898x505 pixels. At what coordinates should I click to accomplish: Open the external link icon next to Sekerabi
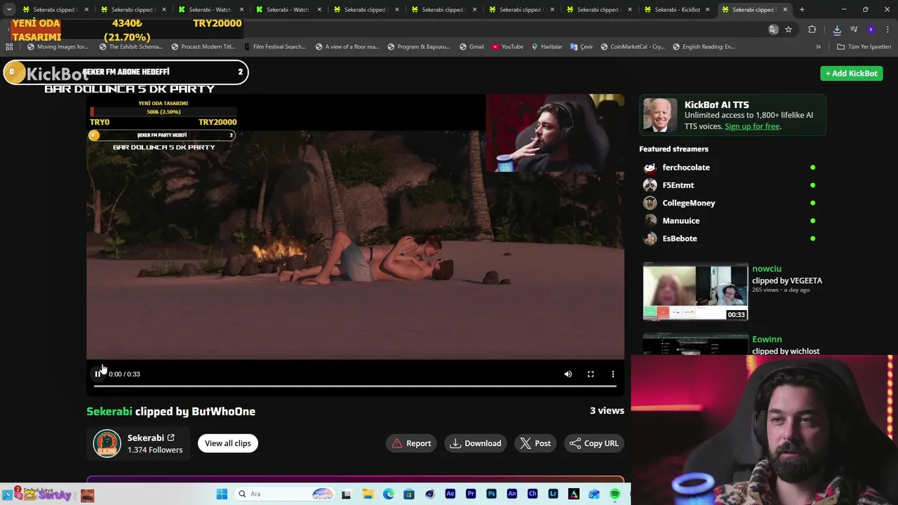coord(170,438)
